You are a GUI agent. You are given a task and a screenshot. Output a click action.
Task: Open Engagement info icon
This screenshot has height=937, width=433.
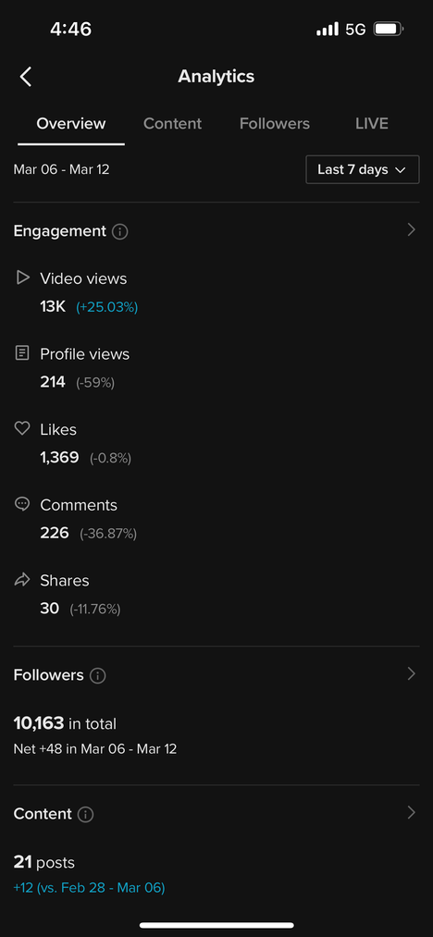tap(119, 232)
